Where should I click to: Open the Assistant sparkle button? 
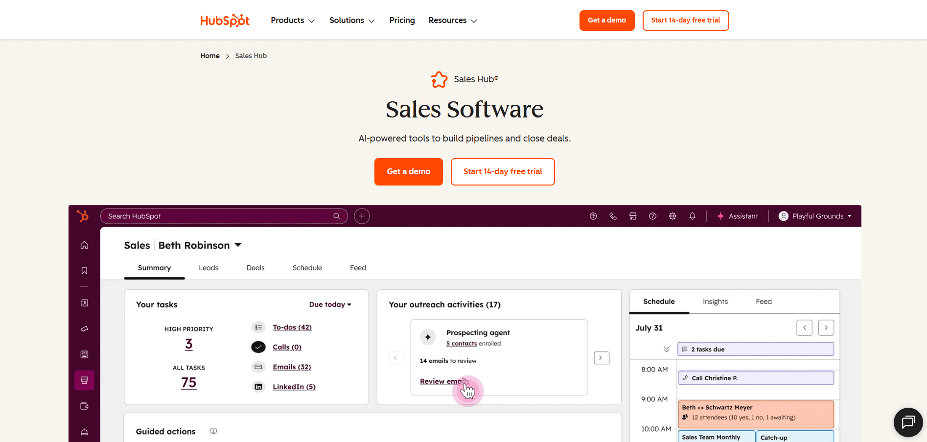coord(737,216)
